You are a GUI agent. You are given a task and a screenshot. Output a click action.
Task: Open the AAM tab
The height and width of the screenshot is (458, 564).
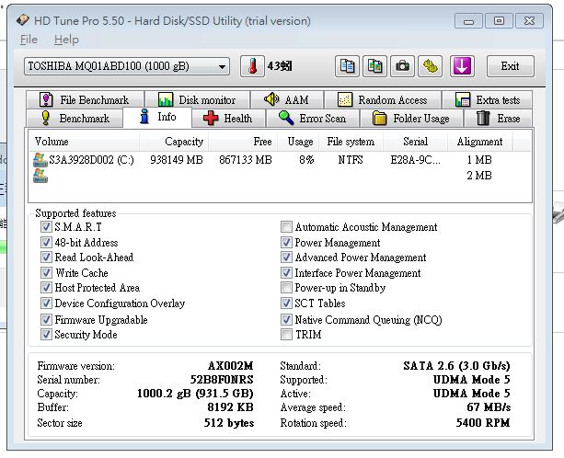(x=287, y=99)
